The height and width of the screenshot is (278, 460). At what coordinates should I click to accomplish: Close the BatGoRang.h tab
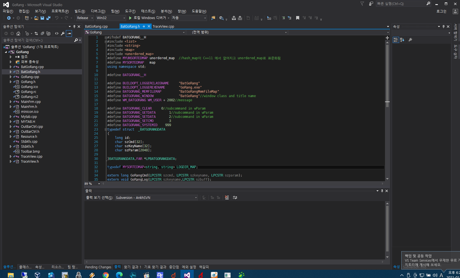coord(149,27)
